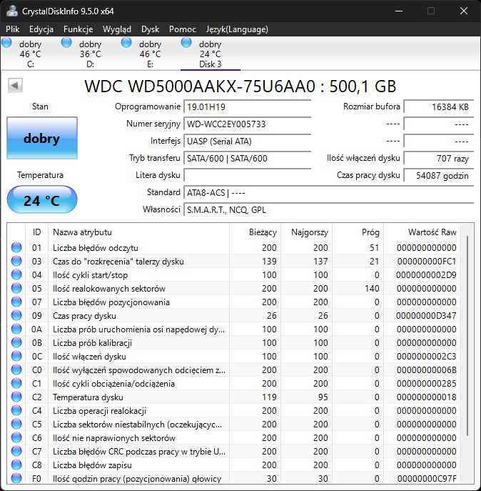Select drive E: status orb
This screenshot has width=481, height=491.
(126, 44)
